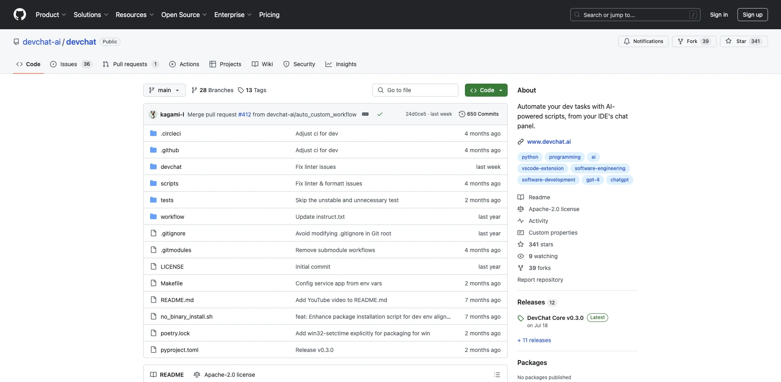Open the green Code dropdown button
The height and width of the screenshot is (382, 781).
(486, 90)
